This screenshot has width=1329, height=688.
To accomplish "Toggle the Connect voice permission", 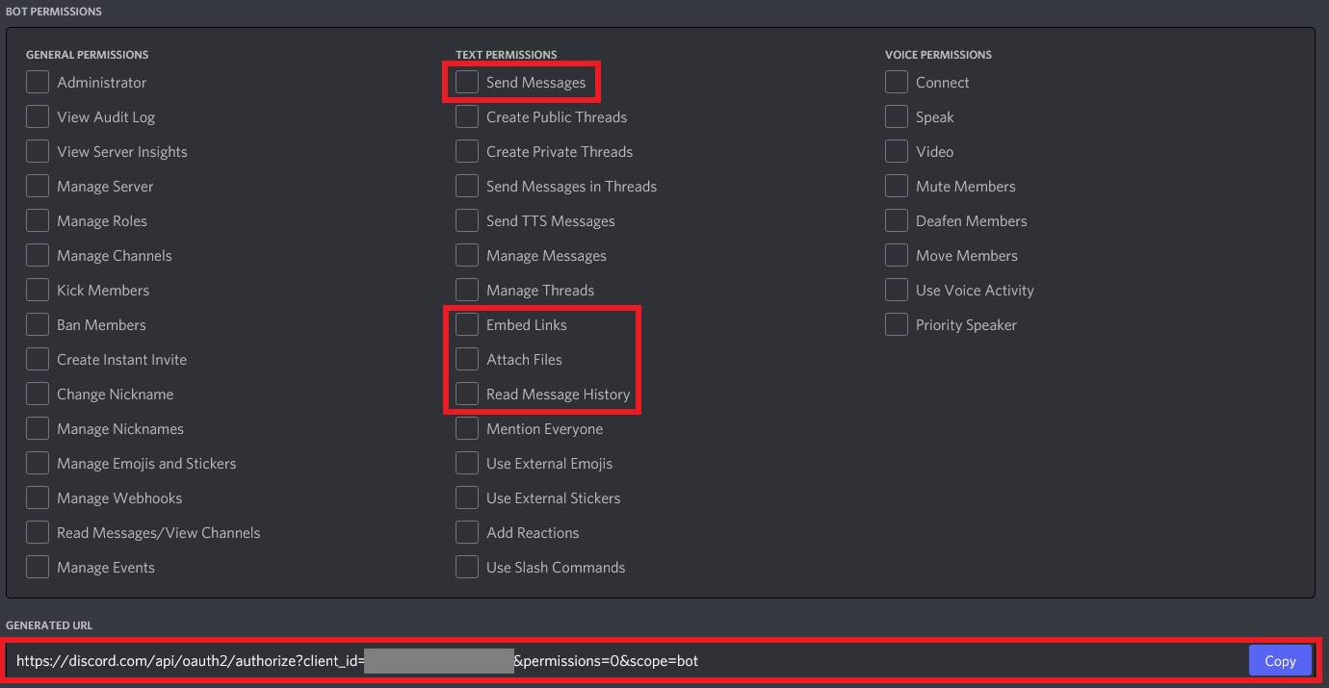I will tap(897, 83).
